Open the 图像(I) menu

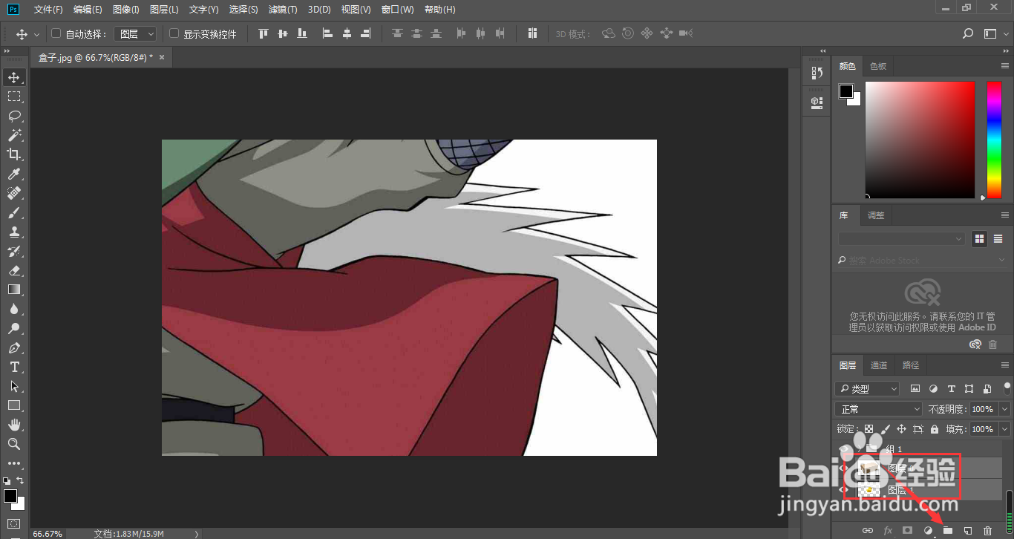126,10
